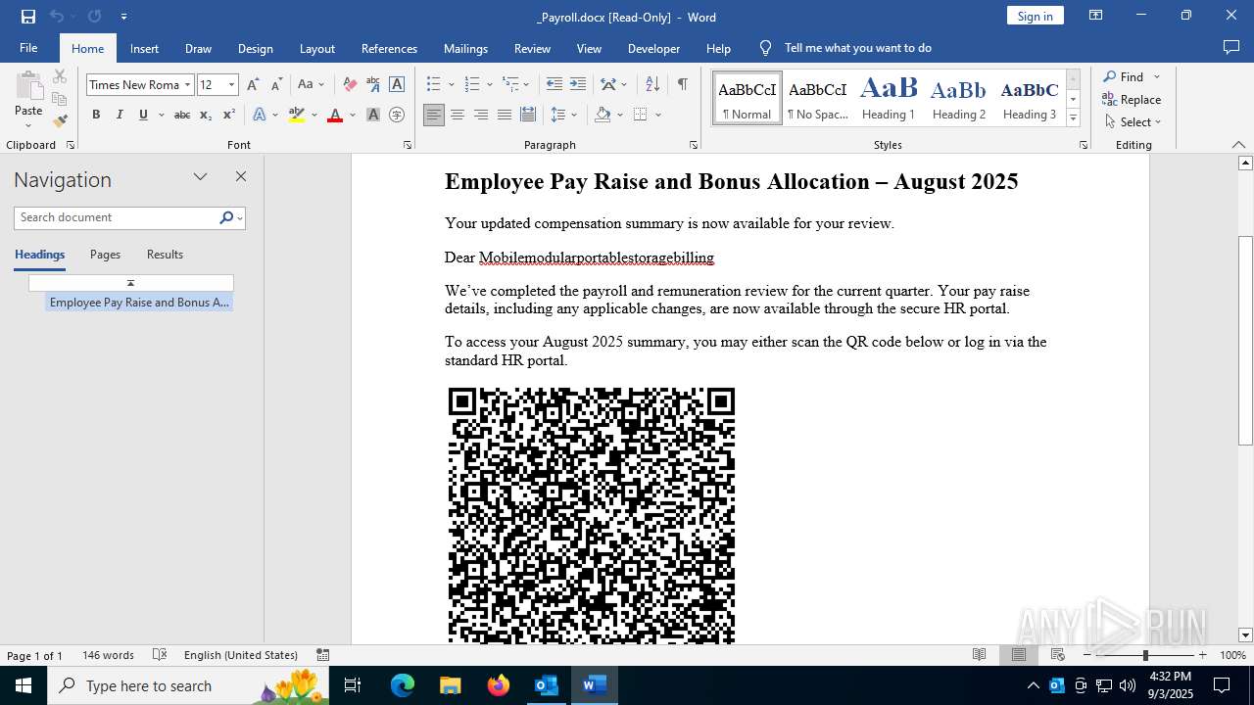Image resolution: width=1254 pixels, height=705 pixels.
Task: Toggle Bold formatting
Action: coord(96,115)
